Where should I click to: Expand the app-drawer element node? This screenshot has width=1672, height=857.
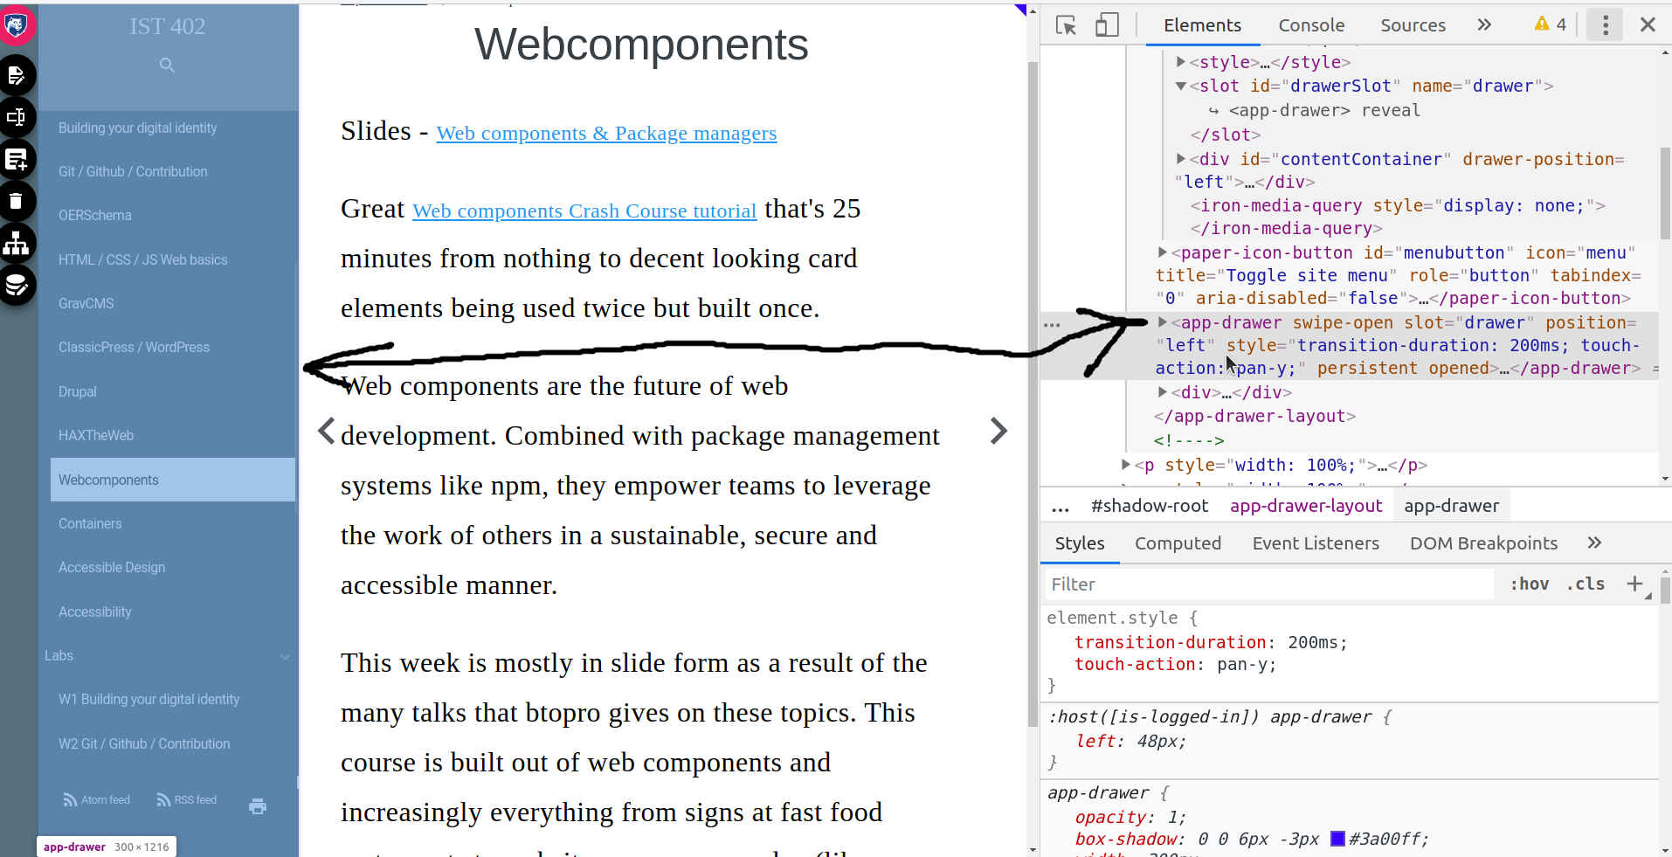pos(1163,322)
